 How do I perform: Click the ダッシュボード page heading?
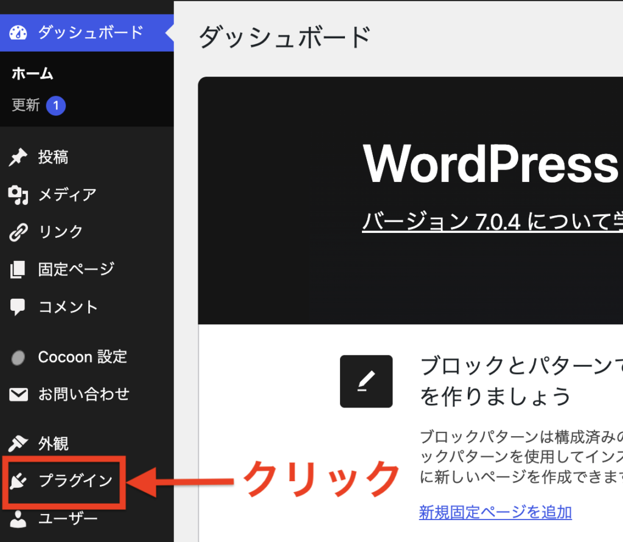pyautogui.click(x=285, y=37)
